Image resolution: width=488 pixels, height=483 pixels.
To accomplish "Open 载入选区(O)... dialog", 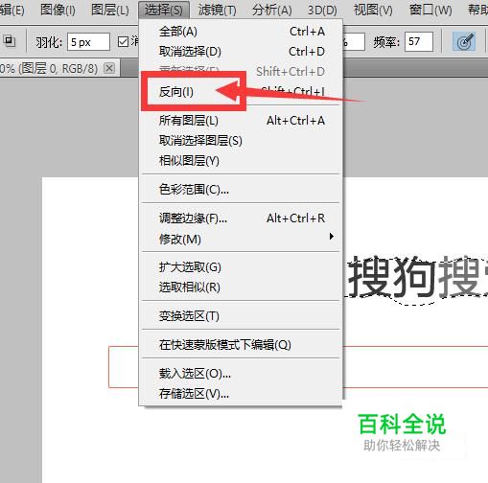I will [242, 373].
